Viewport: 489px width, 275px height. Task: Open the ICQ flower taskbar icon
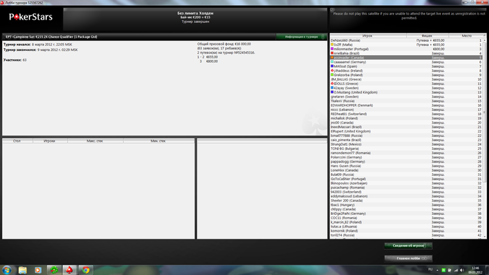pyautogui.click(x=54, y=270)
